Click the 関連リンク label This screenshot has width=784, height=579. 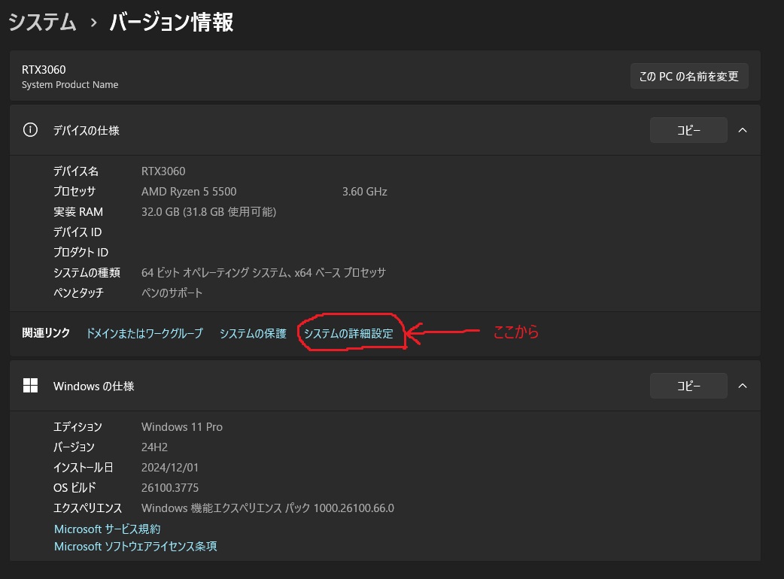point(46,332)
